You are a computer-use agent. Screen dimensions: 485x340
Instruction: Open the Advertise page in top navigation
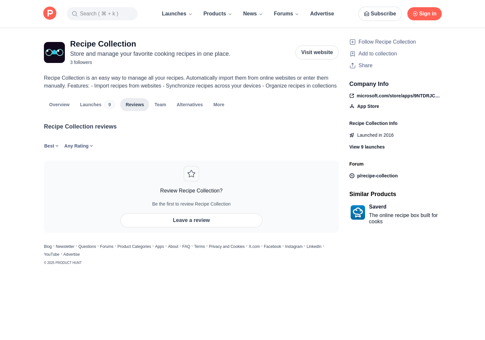click(322, 14)
